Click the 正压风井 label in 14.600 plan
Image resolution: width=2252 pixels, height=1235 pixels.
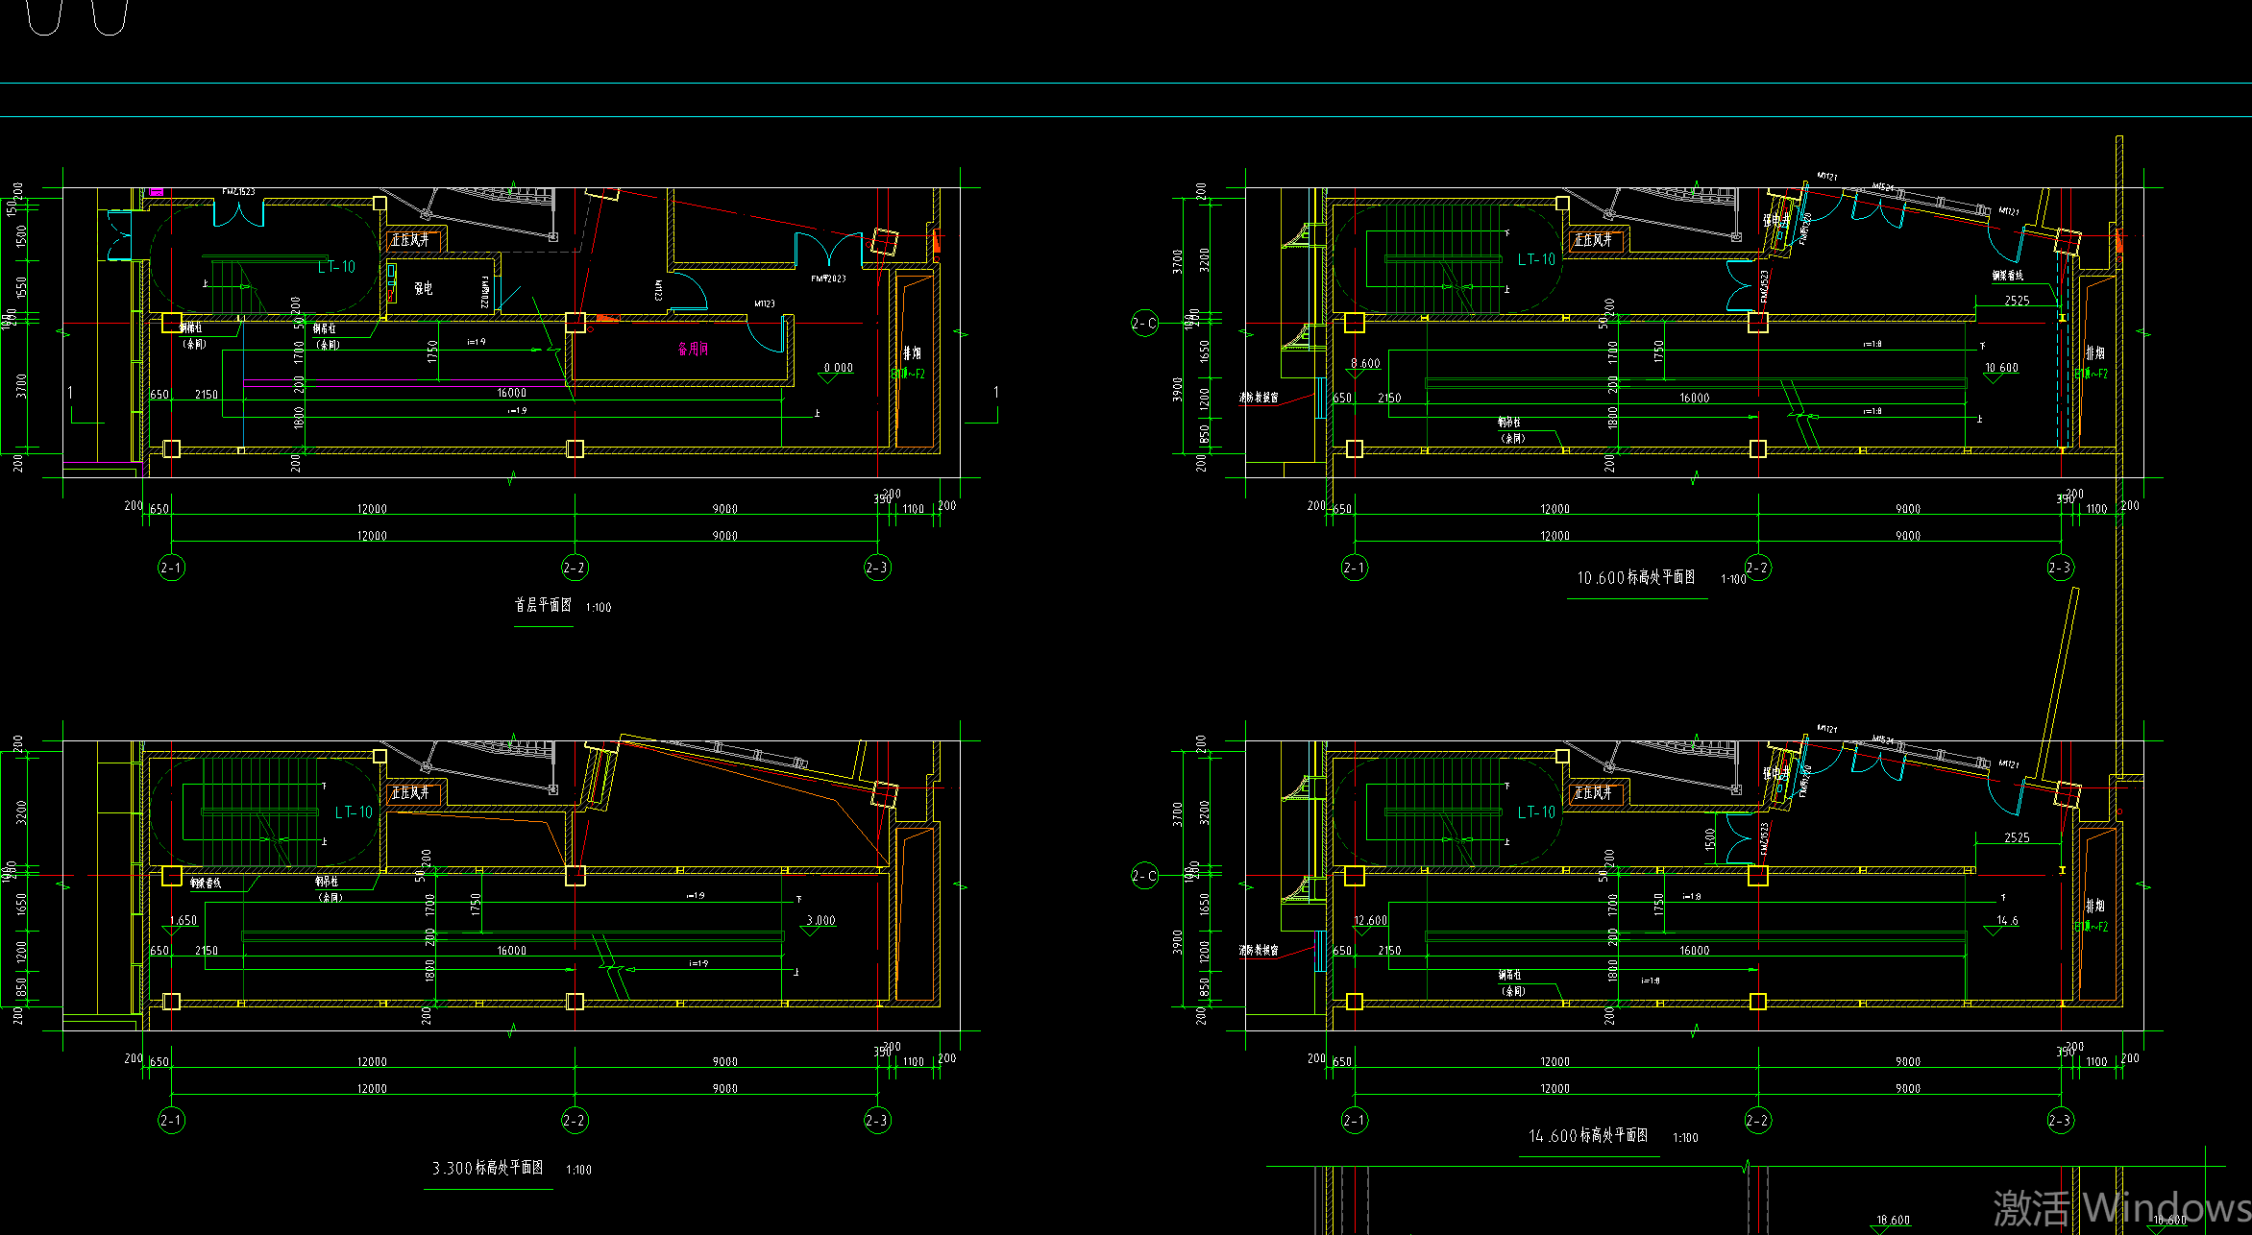(1593, 792)
